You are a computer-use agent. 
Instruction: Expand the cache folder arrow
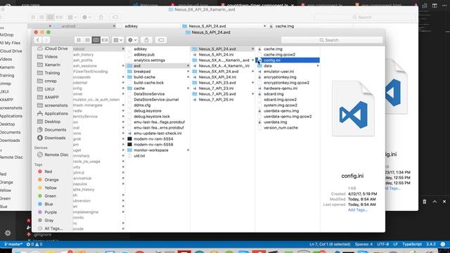click(x=188, y=89)
